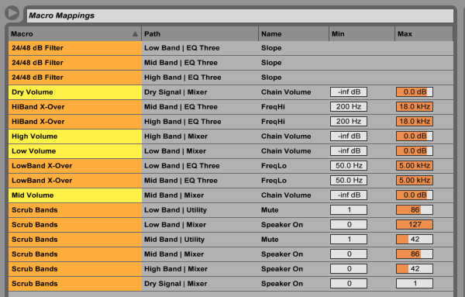Adjust Max 18.0 kHz for Mid Band FreqHi
The height and width of the screenshot is (297, 465).
click(x=415, y=107)
